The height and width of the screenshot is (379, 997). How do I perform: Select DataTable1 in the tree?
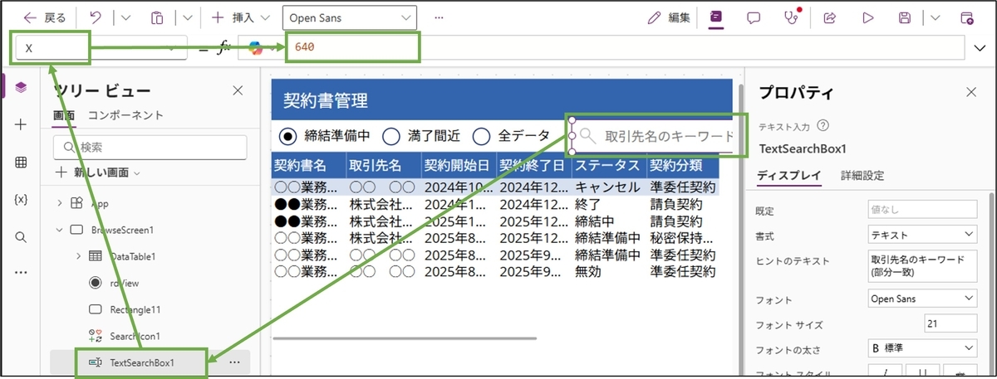(x=133, y=256)
